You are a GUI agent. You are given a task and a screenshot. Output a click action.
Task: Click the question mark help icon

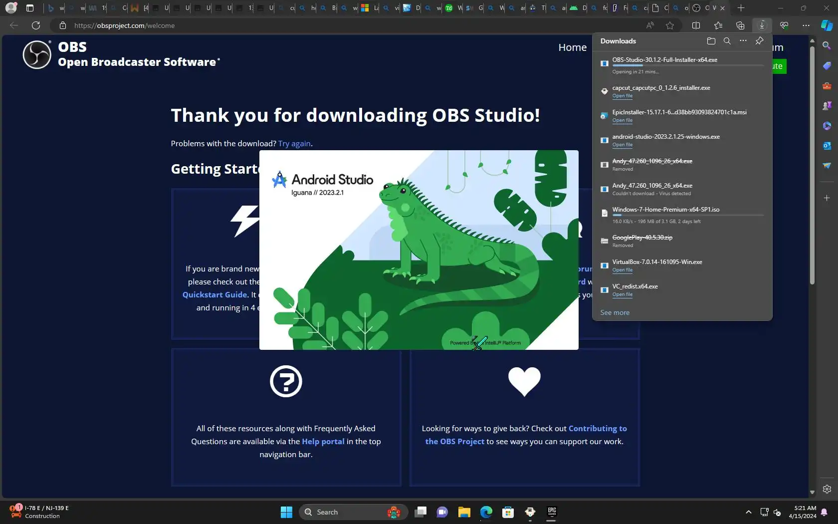point(286,382)
